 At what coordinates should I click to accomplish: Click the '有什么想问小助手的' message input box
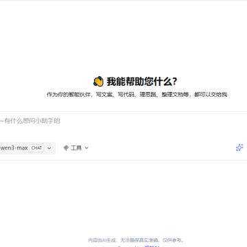pos(123,121)
